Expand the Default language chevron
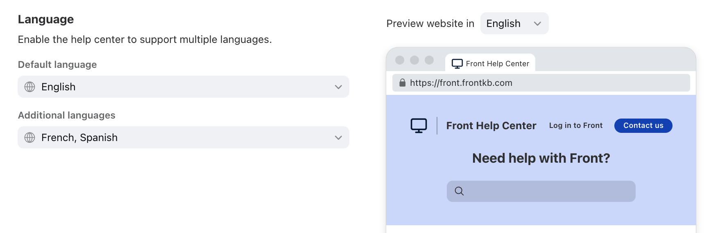Screen dimensions: 711x233 pos(338,87)
